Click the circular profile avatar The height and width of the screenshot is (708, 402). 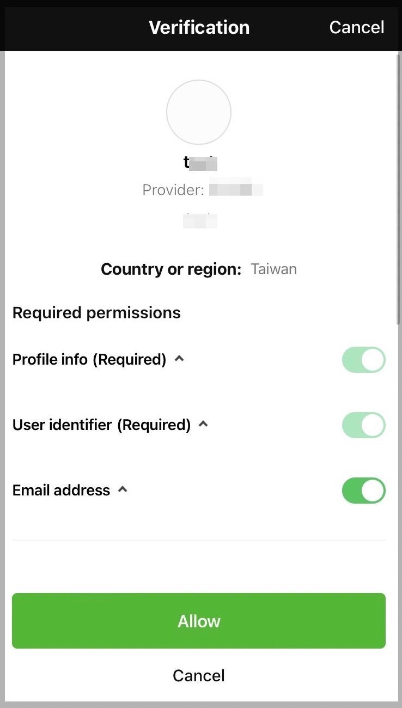(199, 112)
